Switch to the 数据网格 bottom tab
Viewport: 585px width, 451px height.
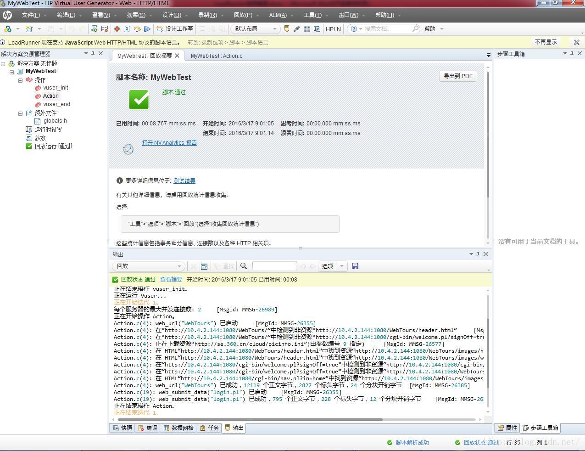tap(178, 428)
